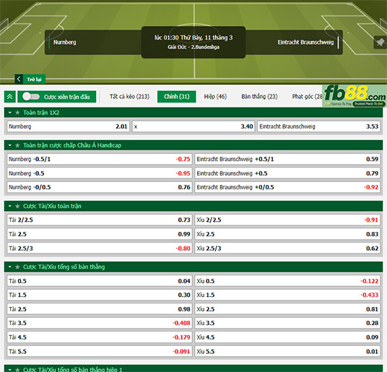The image size is (387, 372).
Task: Pick Xỉu 2.5/3 at 0.62
Action: [287, 248]
